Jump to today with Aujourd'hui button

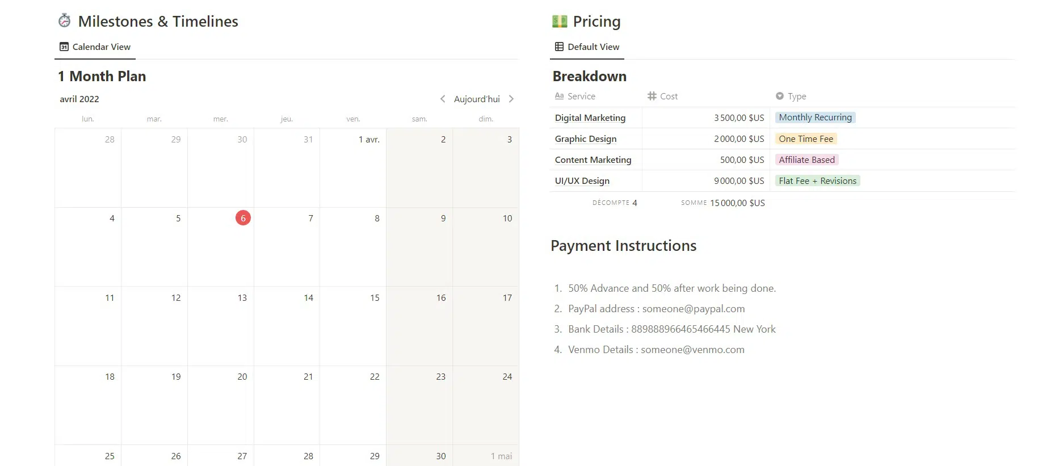477,99
